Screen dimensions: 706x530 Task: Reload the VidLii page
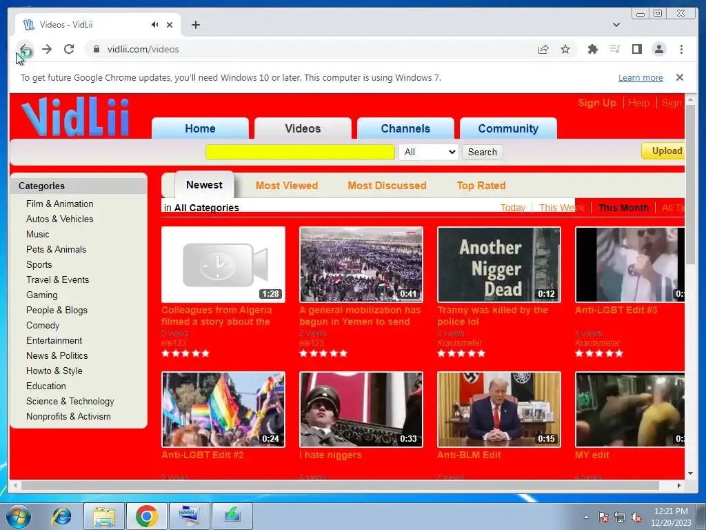[69, 49]
